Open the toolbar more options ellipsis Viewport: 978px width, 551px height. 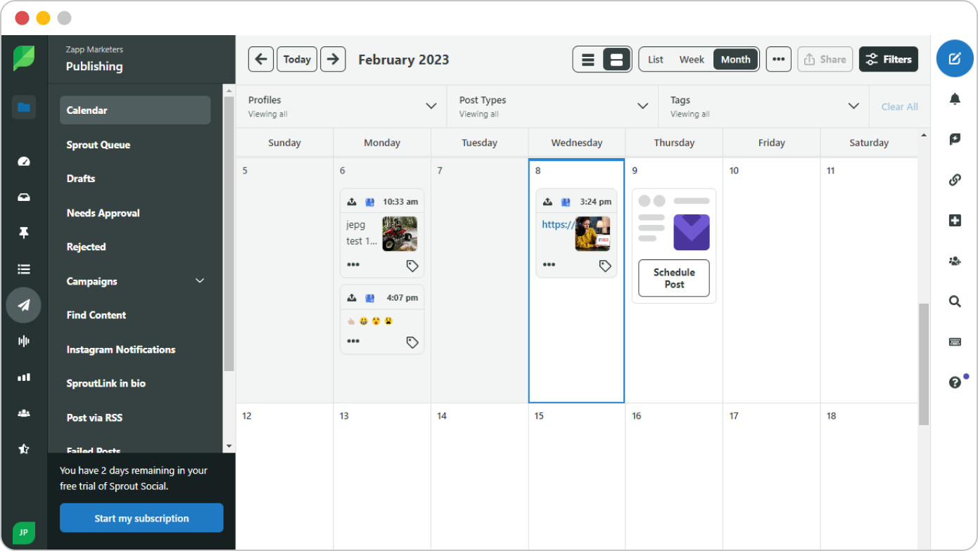[x=778, y=60]
